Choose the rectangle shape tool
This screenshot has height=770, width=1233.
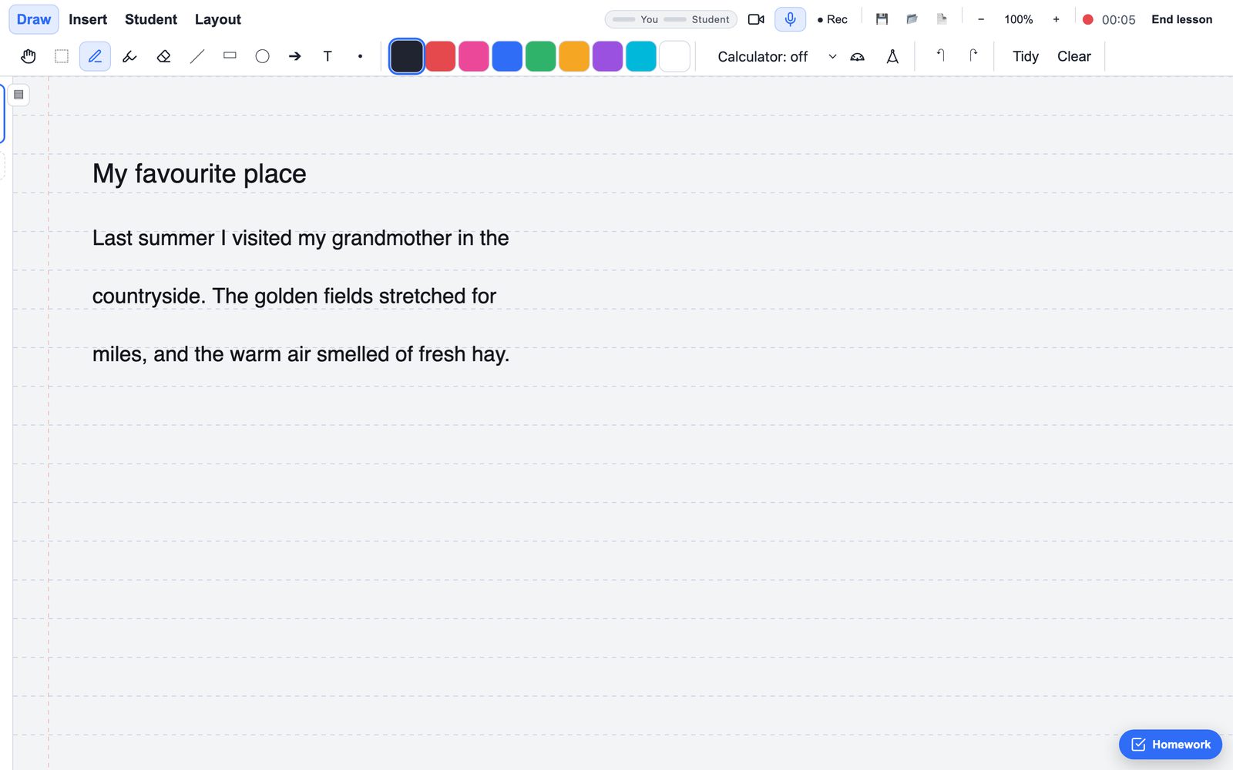point(230,56)
